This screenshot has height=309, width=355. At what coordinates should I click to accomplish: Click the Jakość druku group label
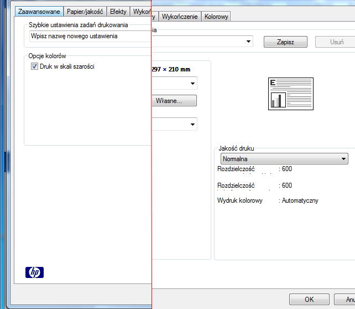pos(236,148)
